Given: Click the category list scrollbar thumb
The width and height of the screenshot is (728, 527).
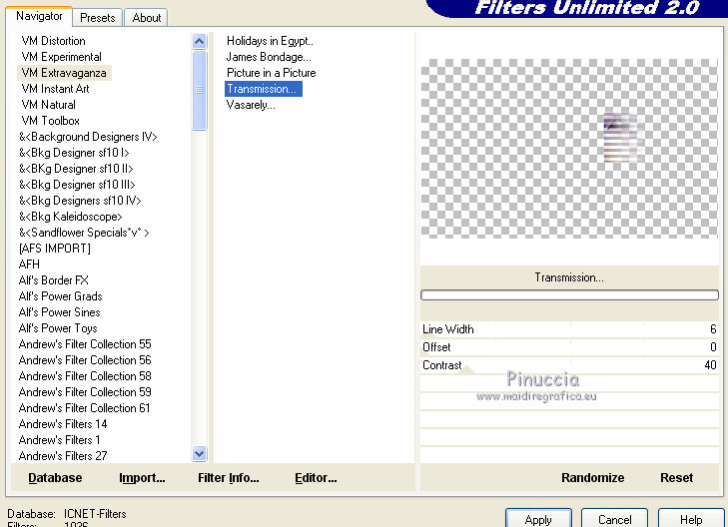Looking at the screenshot, I should (199, 90).
